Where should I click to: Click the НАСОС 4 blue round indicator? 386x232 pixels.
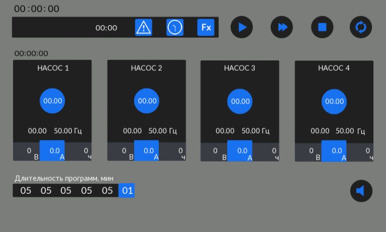[334, 101]
